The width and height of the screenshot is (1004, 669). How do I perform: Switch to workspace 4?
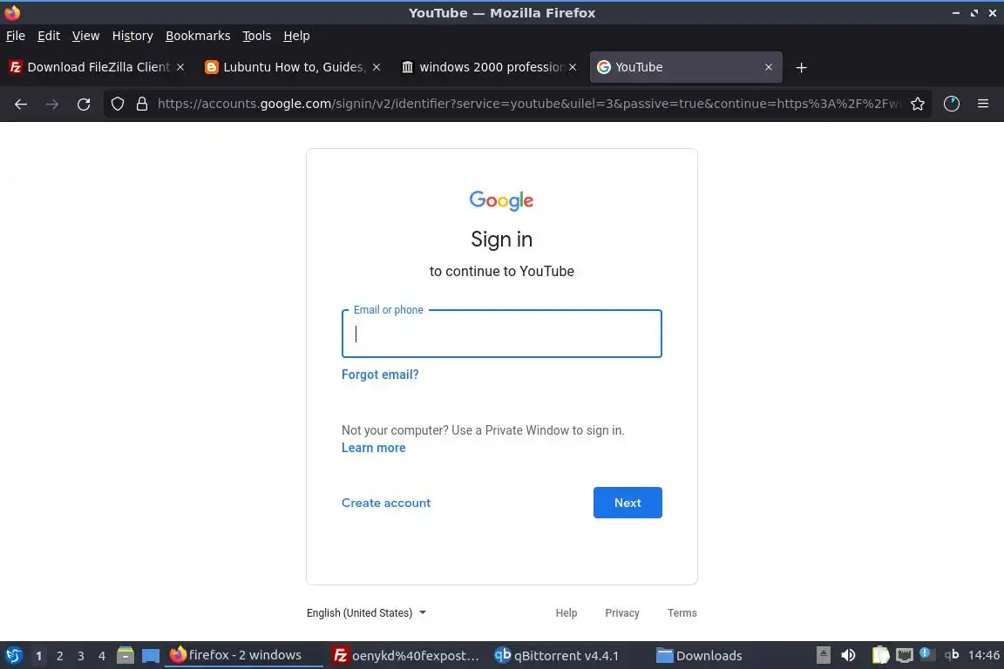tap(102, 656)
